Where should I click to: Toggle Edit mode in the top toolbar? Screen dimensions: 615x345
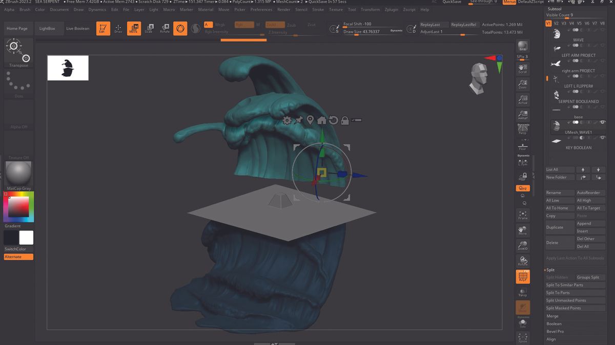[x=102, y=28]
